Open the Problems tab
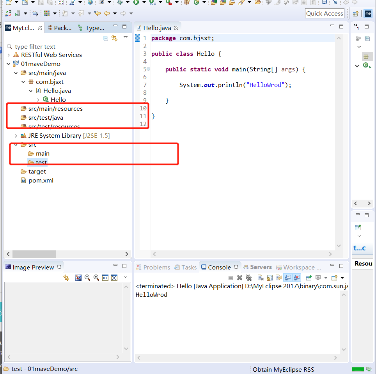 click(153, 267)
